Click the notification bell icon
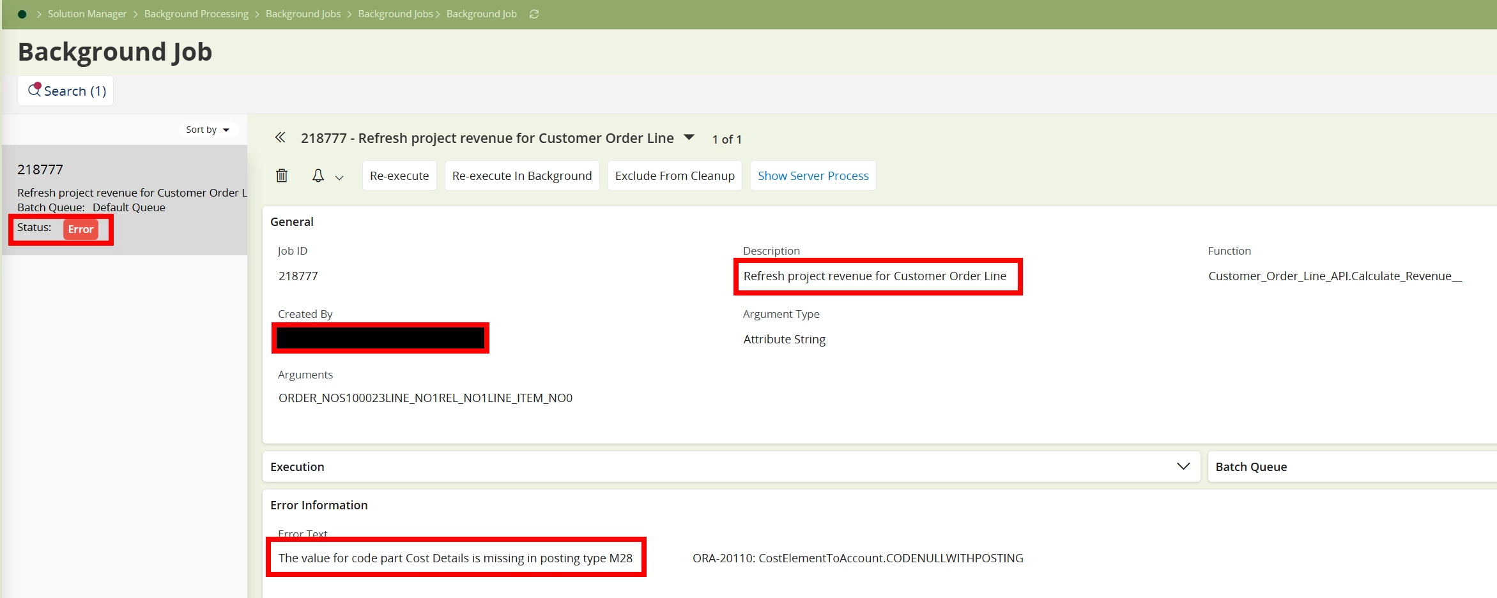 tap(318, 176)
